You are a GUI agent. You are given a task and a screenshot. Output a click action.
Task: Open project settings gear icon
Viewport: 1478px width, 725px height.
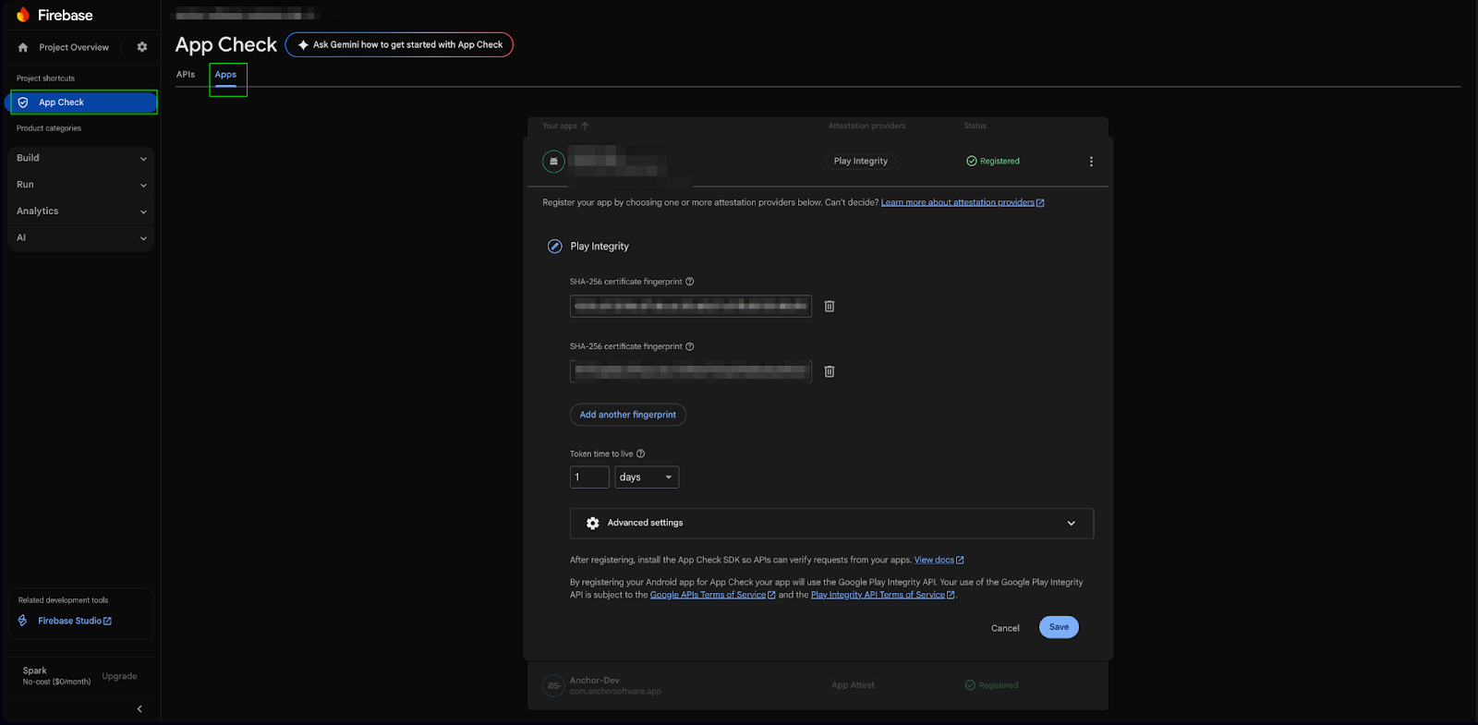click(142, 47)
